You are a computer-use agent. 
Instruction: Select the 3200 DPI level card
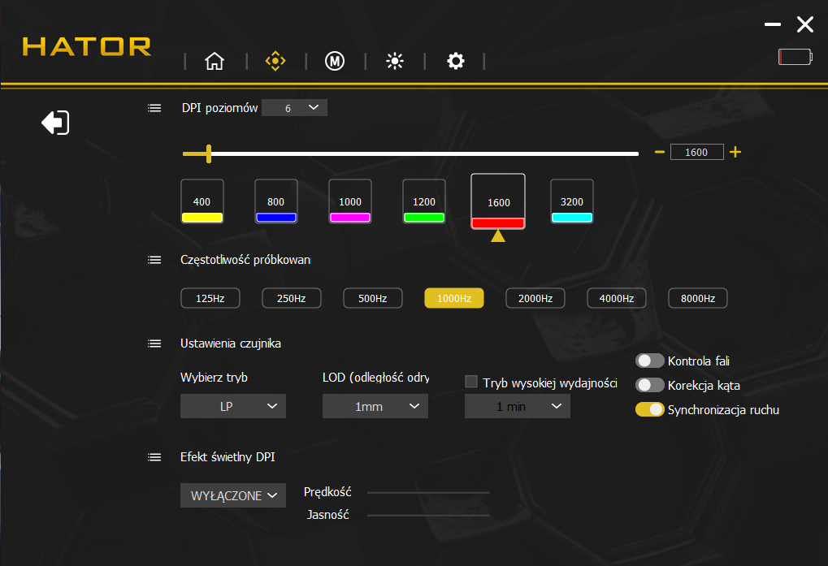[572, 201]
